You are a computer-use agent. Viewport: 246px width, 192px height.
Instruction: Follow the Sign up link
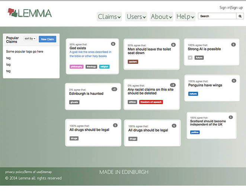[x=237, y=7]
